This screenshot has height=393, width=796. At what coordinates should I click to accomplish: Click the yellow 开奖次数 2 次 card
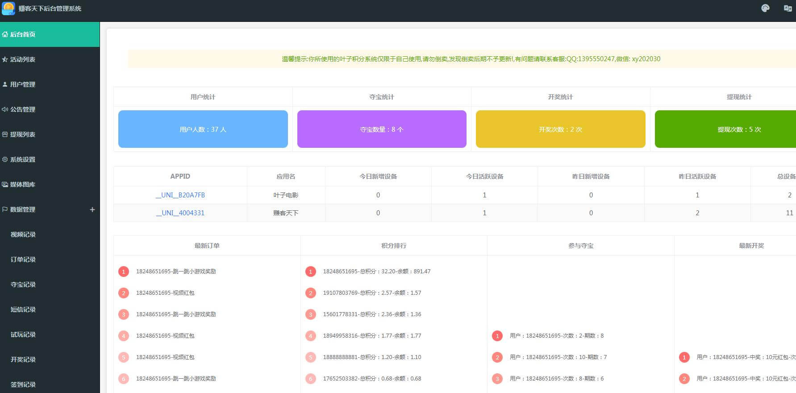pyautogui.click(x=561, y=129)
